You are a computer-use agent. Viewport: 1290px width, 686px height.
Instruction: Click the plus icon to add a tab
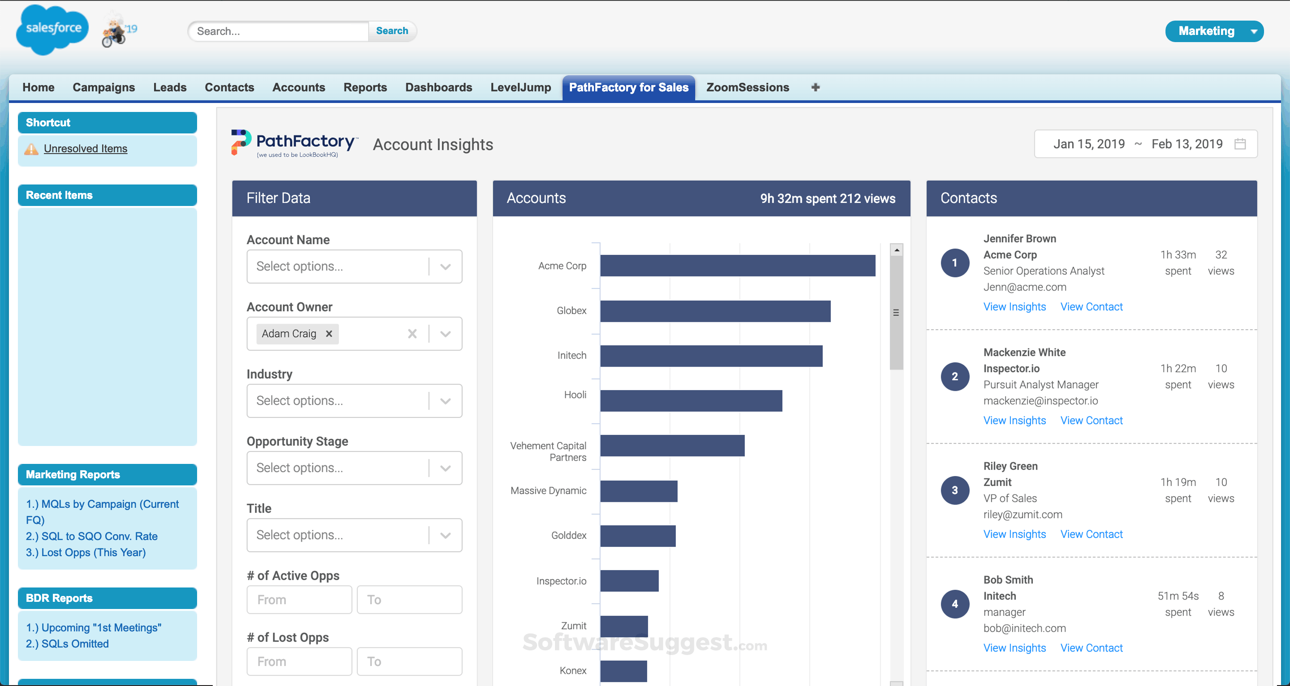tap(816, 87)
